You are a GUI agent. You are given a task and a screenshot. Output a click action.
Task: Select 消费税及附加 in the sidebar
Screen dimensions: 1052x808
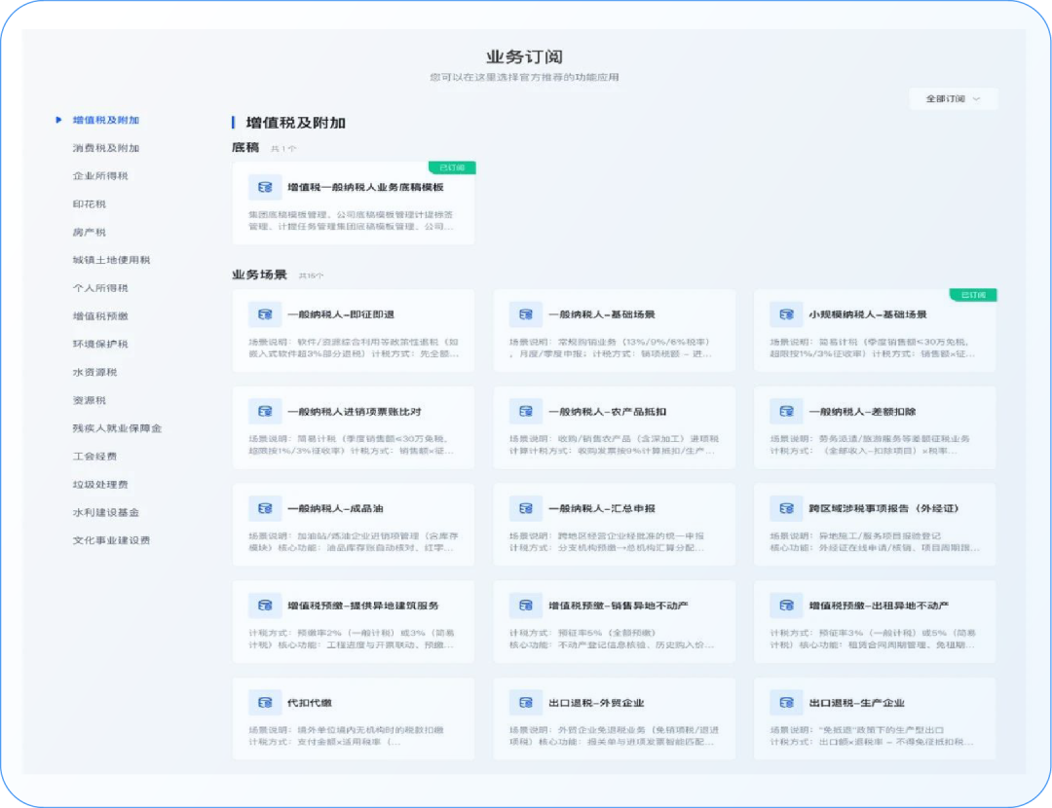[x=106, y=148]
